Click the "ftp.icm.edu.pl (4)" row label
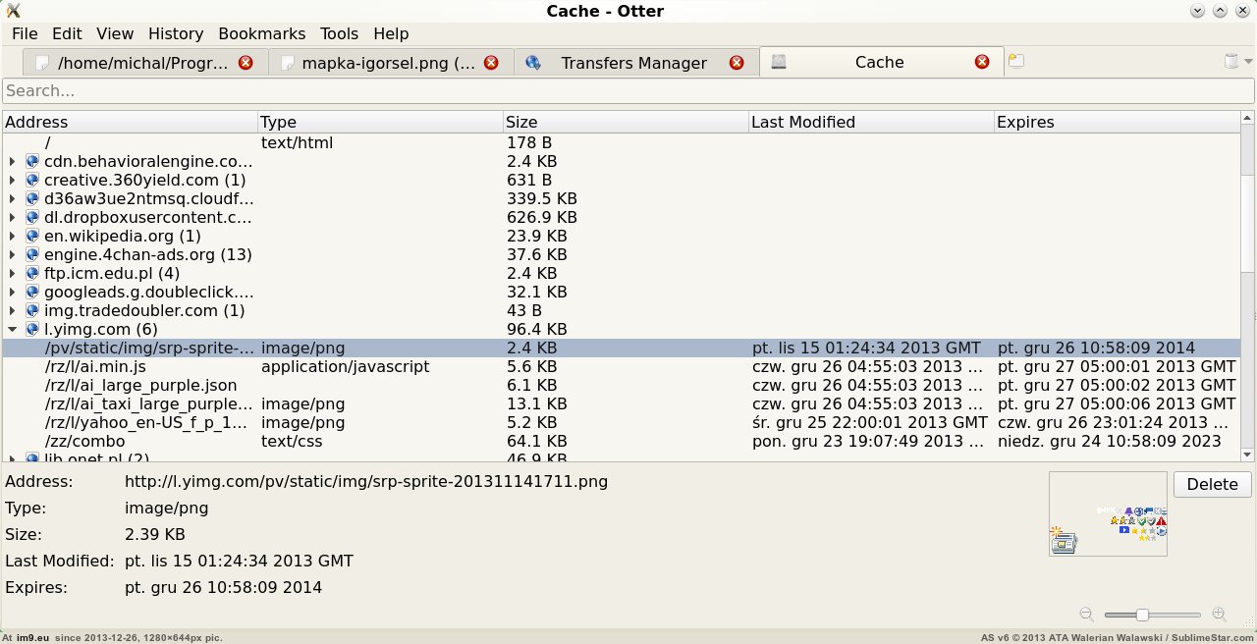 pyautogui.click(x=112, y=273)
